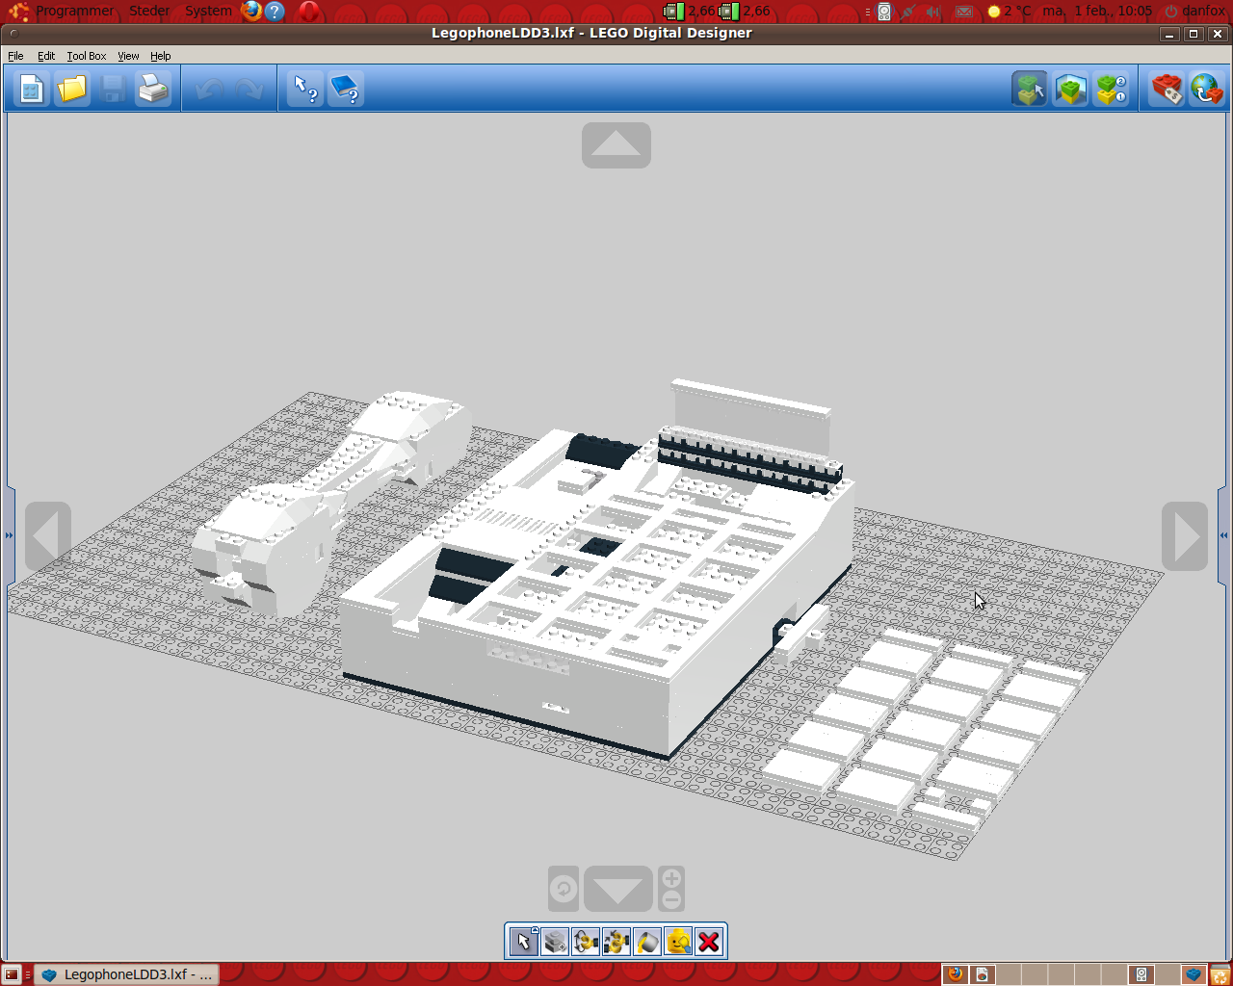Open the mail envelope indicator
The width and height of the screenshot is (1233, 986).
click(x=963, y=11)
